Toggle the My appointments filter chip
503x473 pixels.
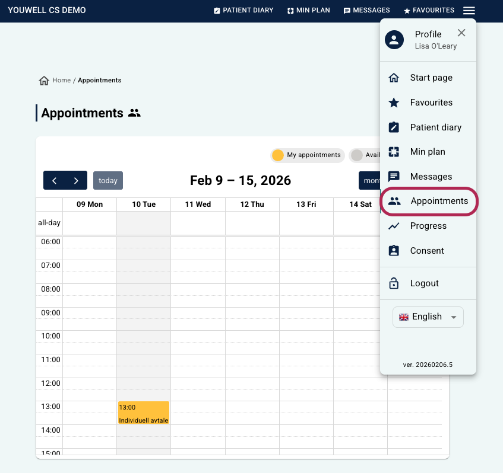(307, 155)
